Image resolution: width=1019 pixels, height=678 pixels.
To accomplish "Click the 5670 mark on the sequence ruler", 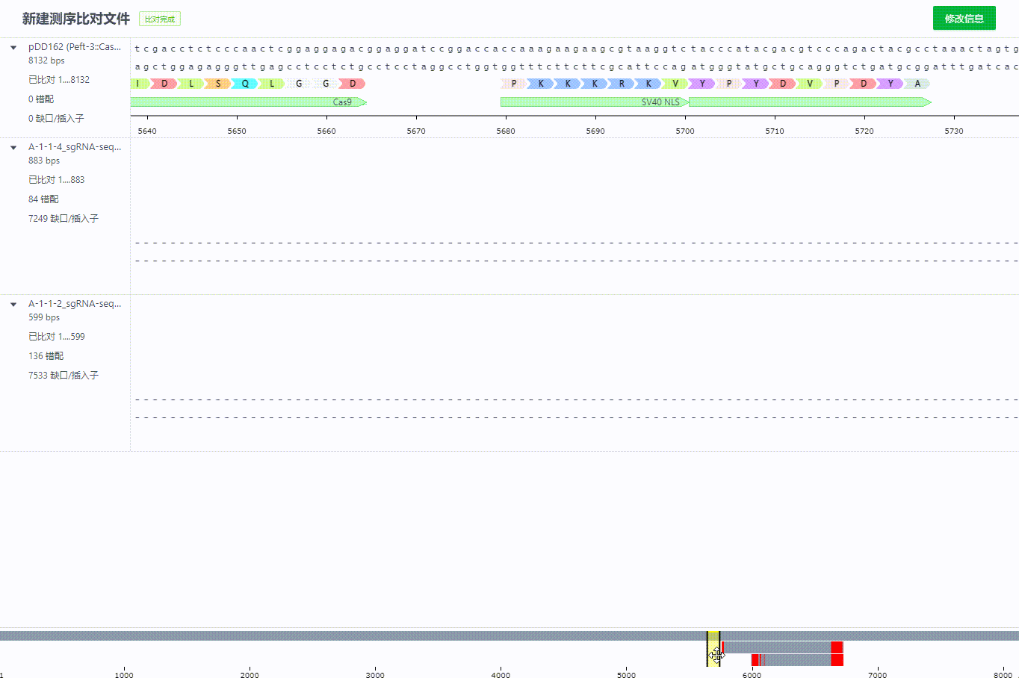I will click(x=416, y=131).
